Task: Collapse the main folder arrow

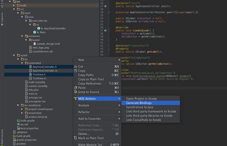Action: click(18, 13)
